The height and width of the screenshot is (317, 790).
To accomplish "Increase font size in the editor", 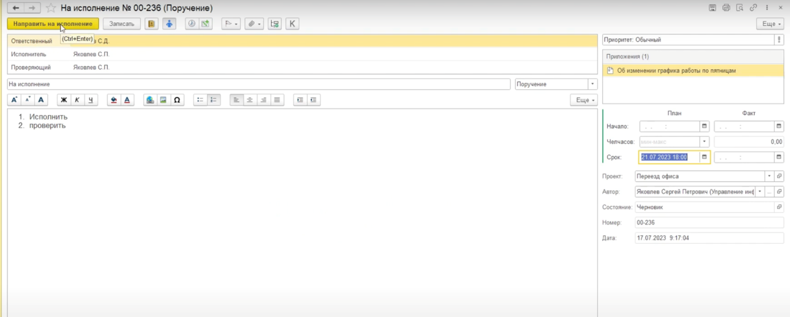I will coord(14,100).
